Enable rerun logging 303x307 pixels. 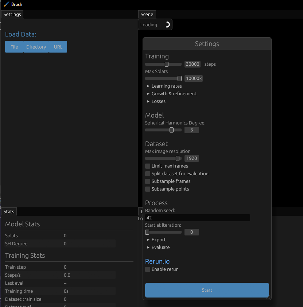147,269
